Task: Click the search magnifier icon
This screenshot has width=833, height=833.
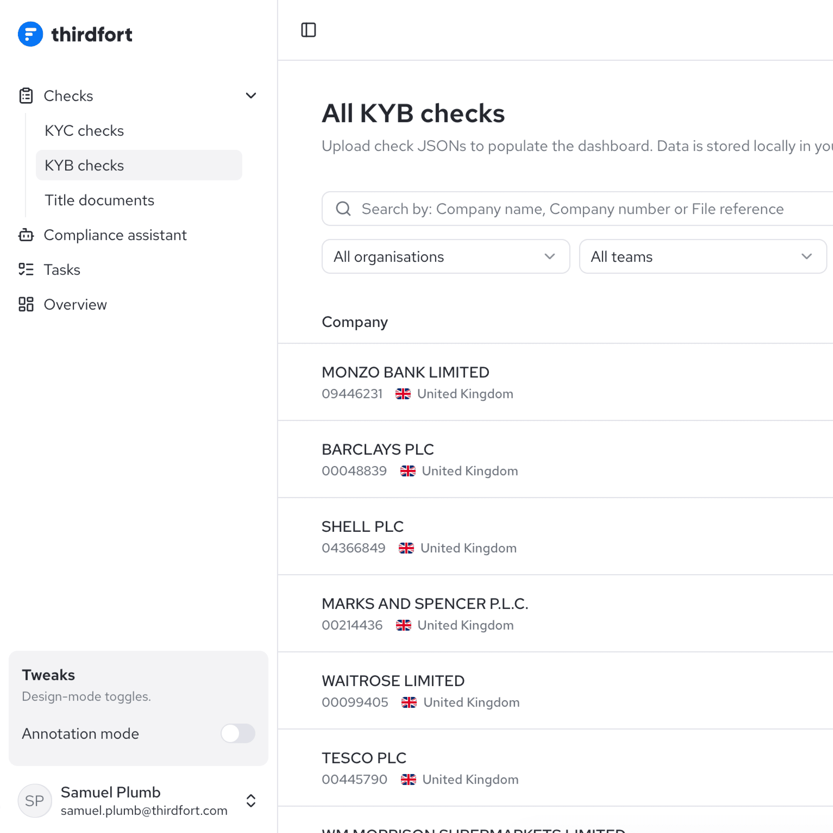Action: (x=343, y=209)
